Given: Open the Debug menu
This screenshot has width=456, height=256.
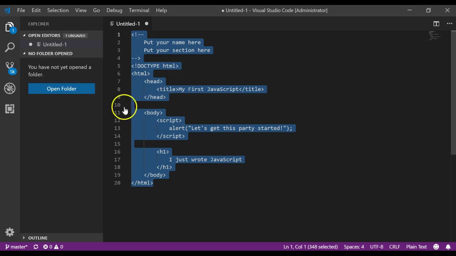Looking at the screenshot, I should pyautogui.click(x=114, y=10).
